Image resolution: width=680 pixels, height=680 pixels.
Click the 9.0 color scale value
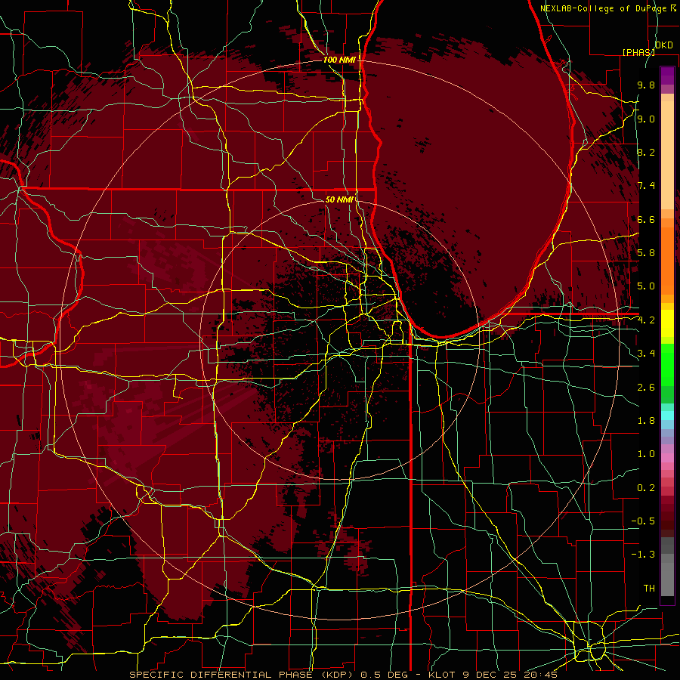click(646, 119)
